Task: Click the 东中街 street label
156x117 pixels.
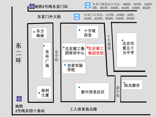Action: [x=56, y=56]
